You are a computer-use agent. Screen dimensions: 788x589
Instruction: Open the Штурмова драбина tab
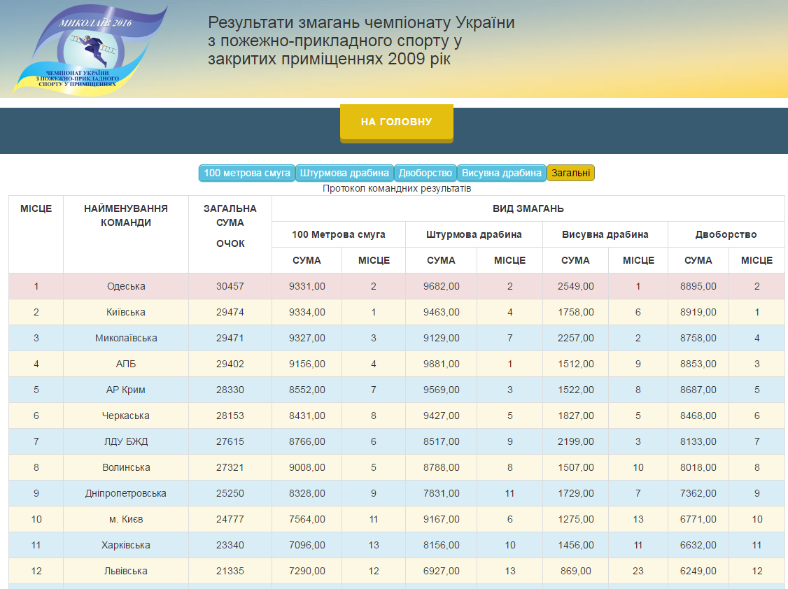(x=344, y=173)
